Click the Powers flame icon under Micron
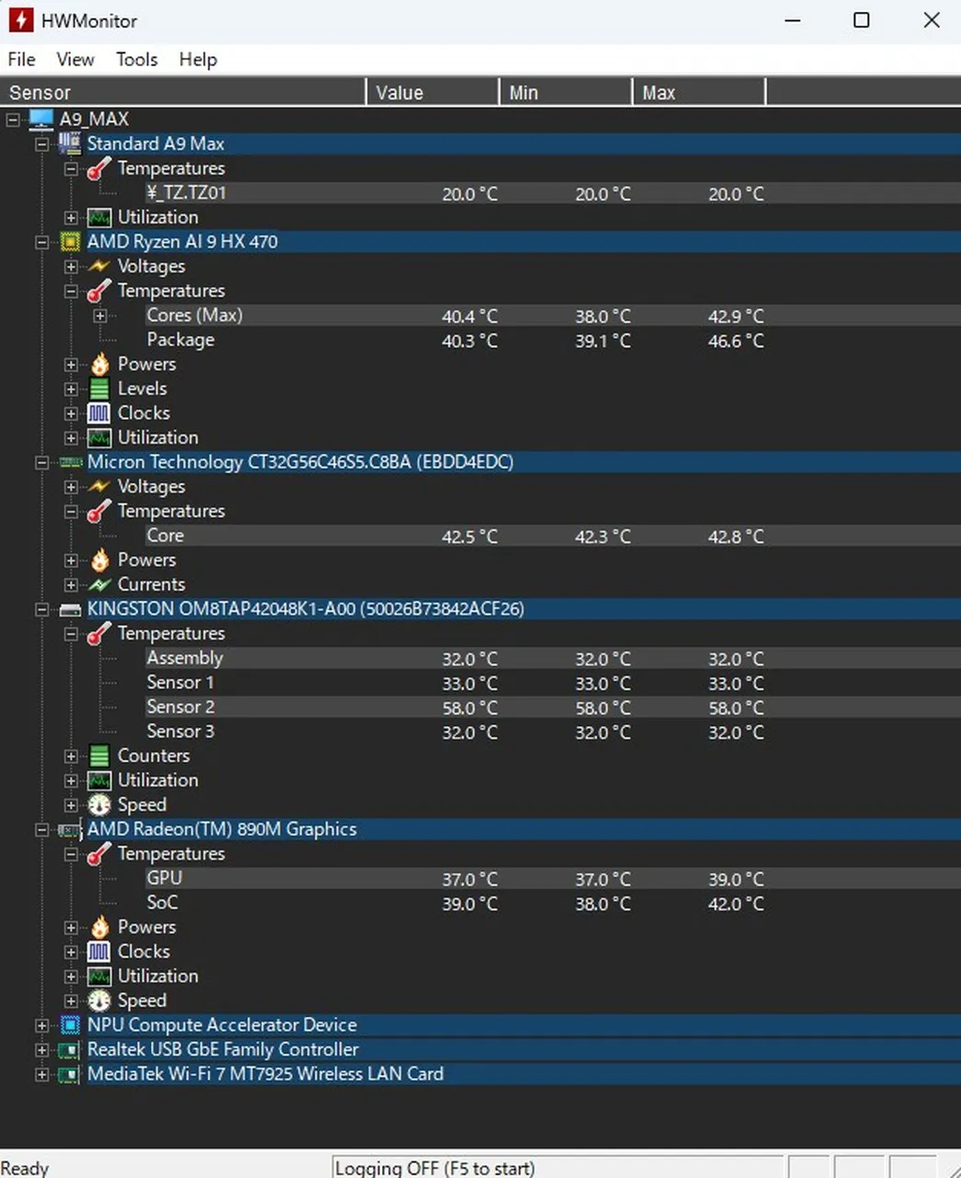The image size is (961, 1178). [99, 560]
